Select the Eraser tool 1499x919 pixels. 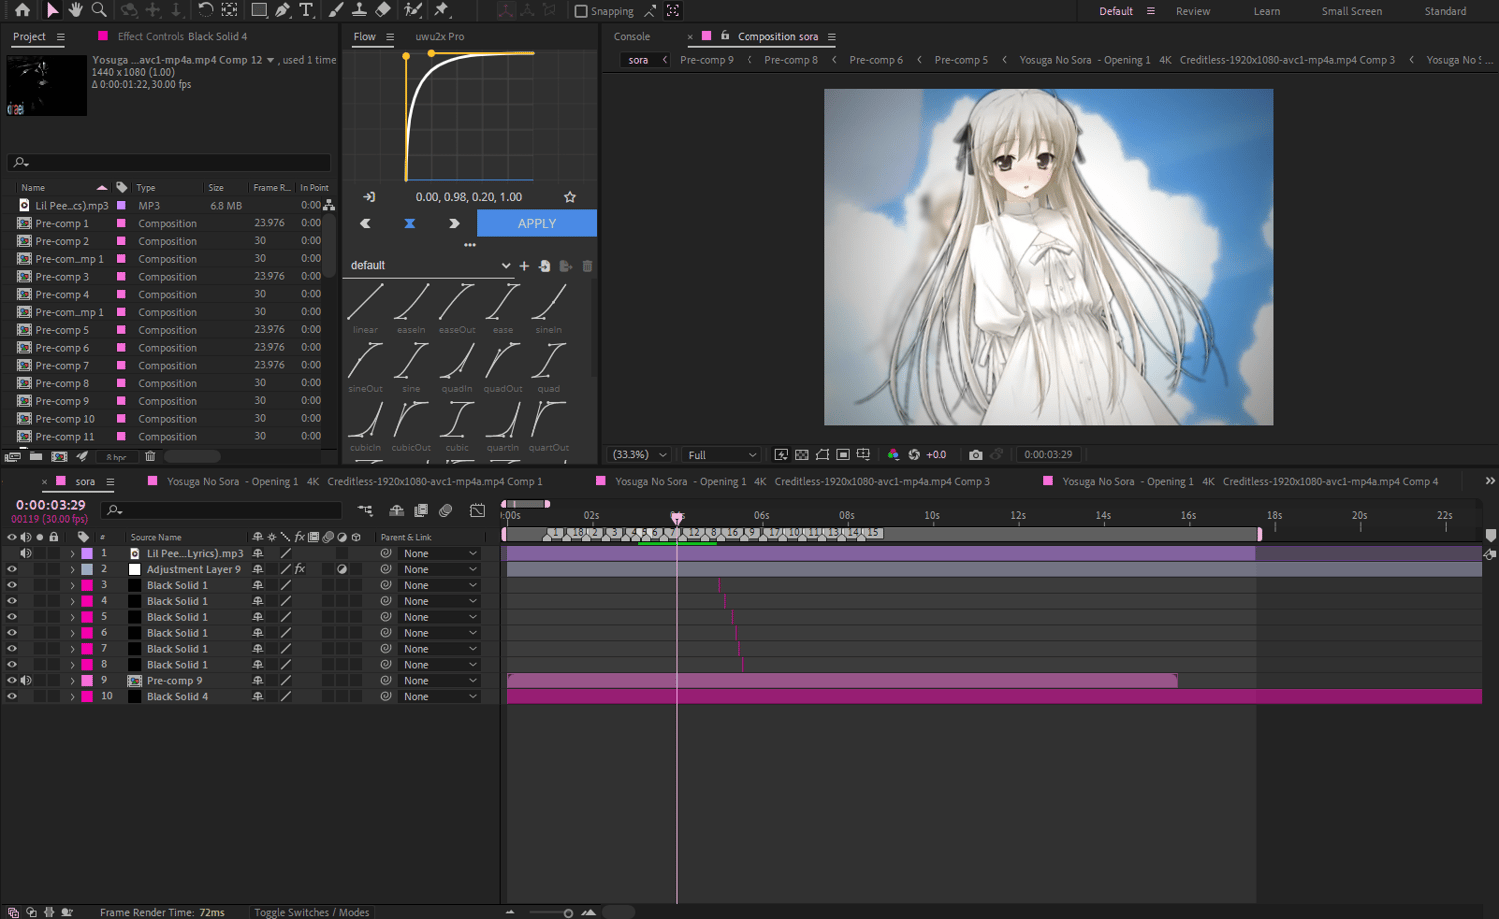point(383,10)
